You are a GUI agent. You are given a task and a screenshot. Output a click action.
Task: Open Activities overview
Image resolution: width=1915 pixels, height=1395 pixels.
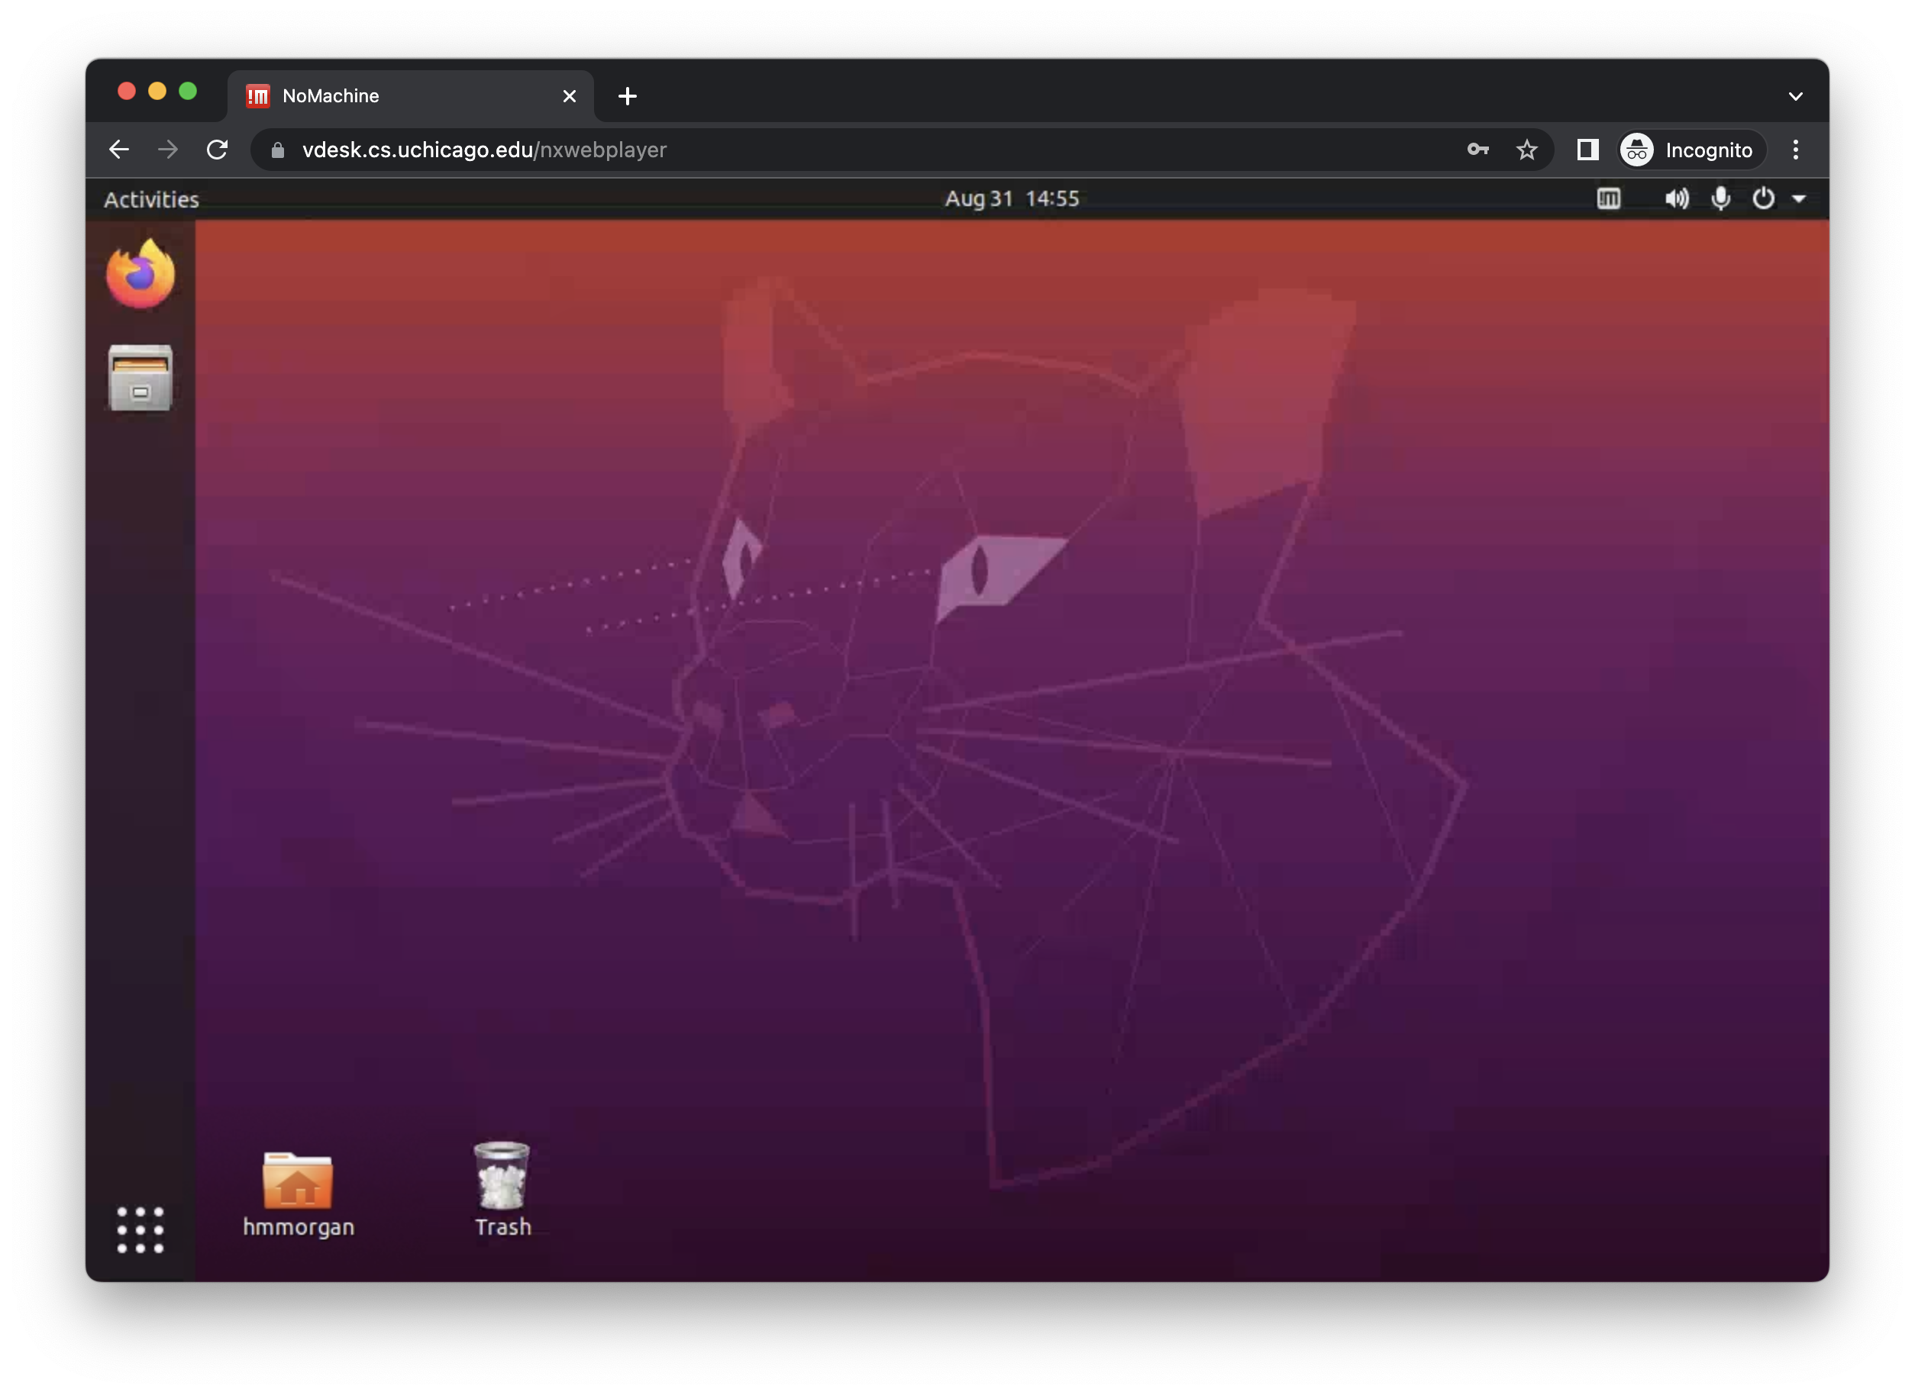[151, 199]
